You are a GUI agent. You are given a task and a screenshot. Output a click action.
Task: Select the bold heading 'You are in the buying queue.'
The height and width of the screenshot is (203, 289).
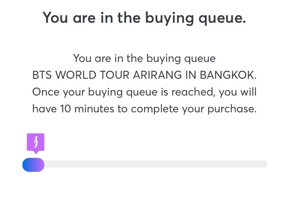tap(144, 18)
